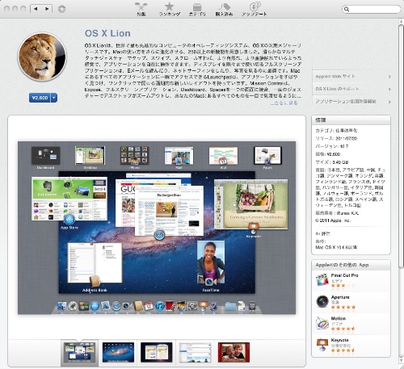Click the Keynote presentation icon in the screenshot

[253, 227]
